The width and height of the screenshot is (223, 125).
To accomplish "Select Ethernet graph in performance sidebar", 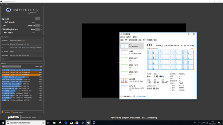I will point(132,80).
